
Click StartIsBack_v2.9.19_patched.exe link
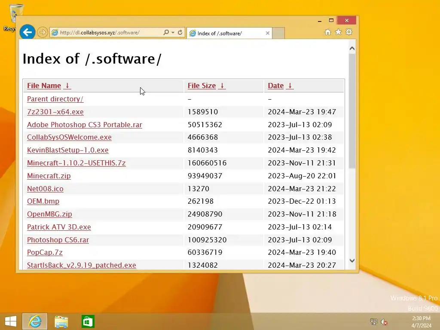tap(81, 265)
